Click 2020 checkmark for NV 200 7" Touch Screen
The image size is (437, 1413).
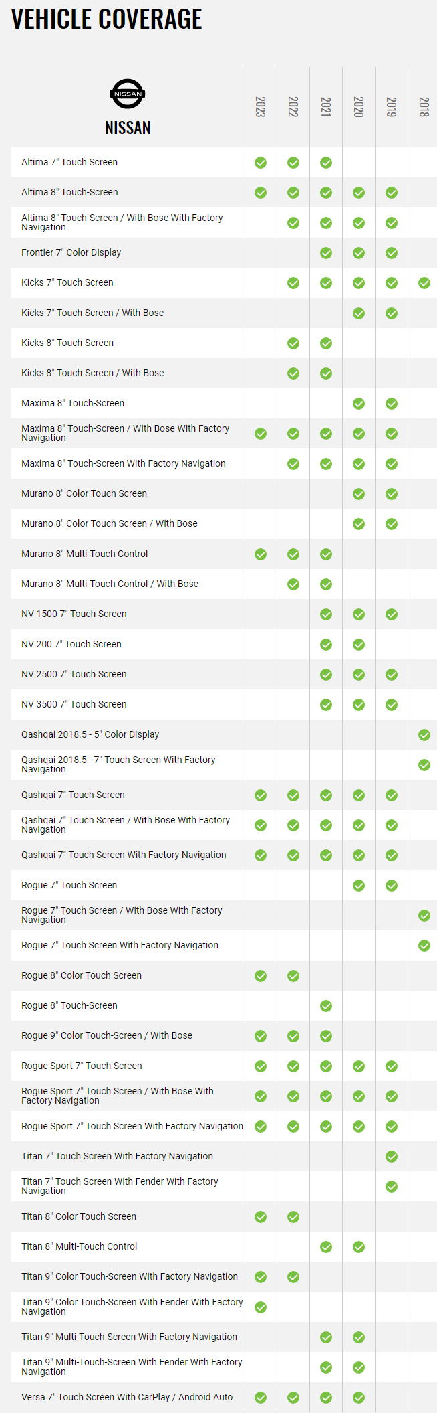(x=359, y=645)
